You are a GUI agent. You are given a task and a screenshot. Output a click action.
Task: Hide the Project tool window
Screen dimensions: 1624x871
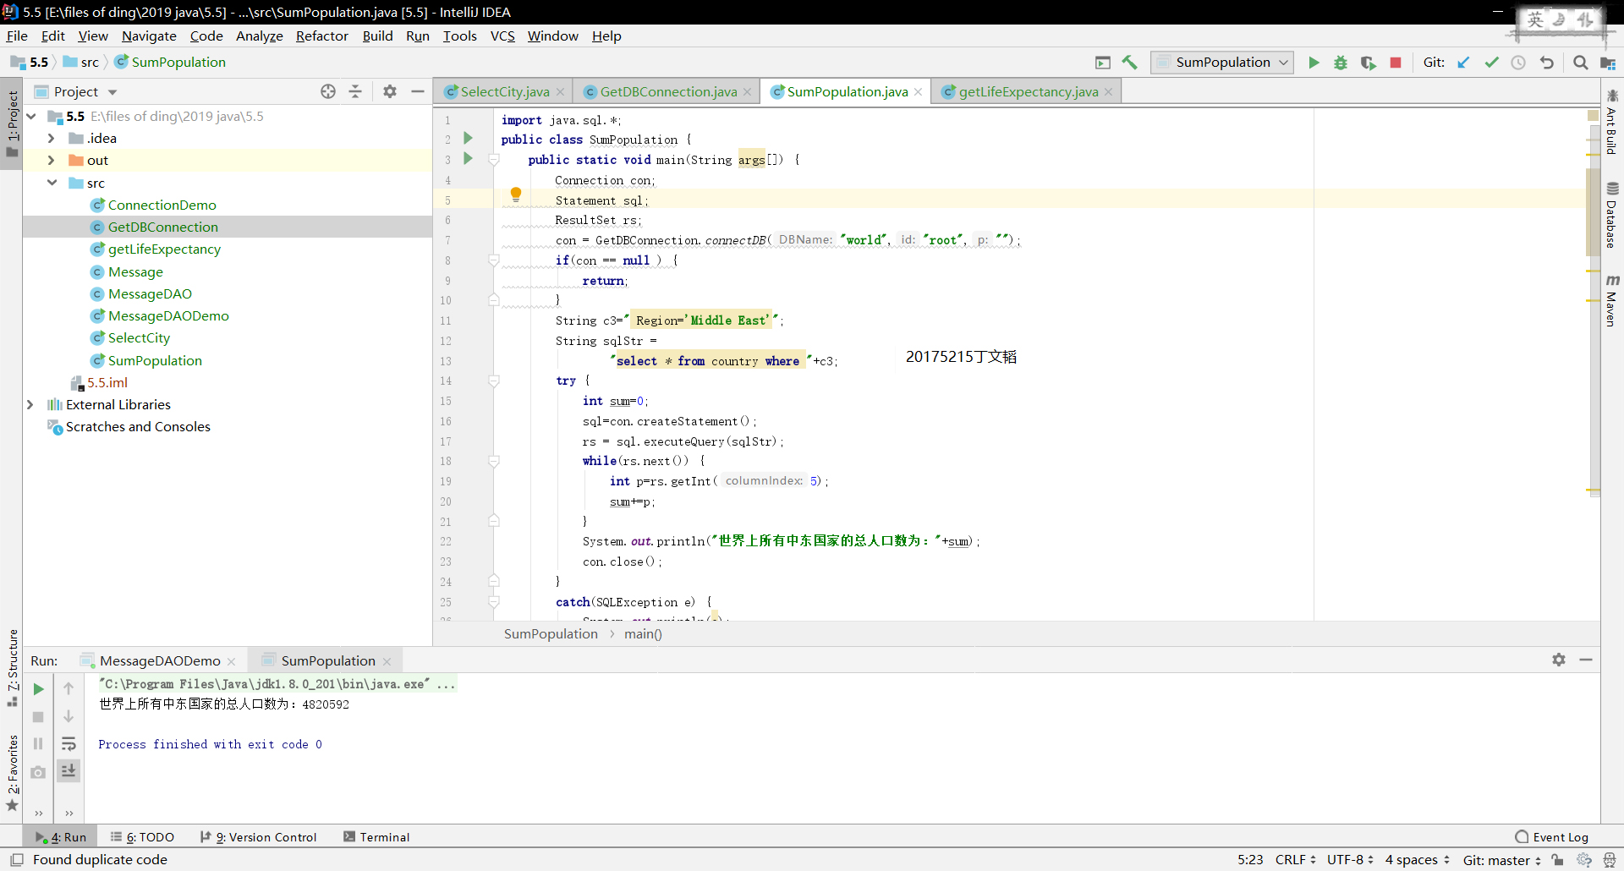click(x=417, y=91)
